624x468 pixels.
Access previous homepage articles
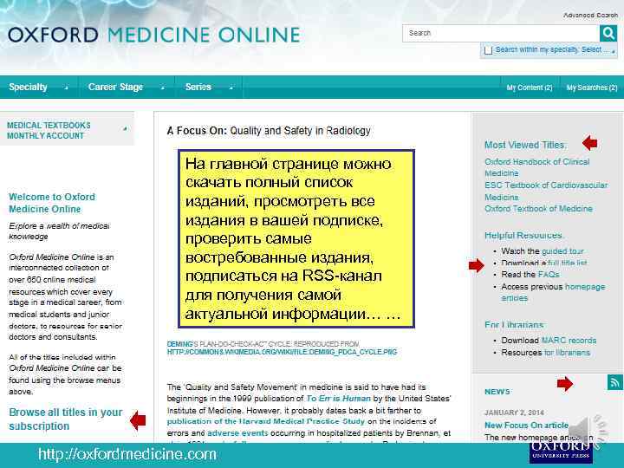click(x=553, y=292)
